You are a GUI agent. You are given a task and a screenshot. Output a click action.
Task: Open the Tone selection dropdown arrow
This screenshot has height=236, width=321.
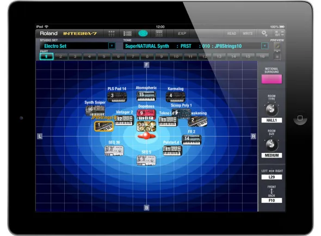(x=265, y=46)
